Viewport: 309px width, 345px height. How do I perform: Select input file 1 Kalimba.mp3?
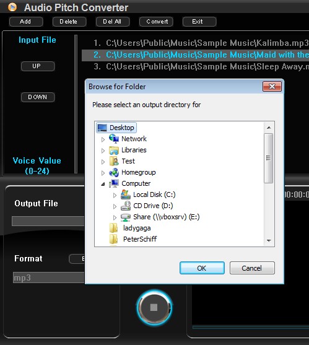tap(195, 43)
